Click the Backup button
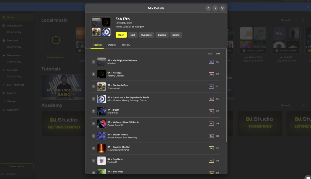The height and width of the screenshot is (179, 311). [x=162, y=35]
